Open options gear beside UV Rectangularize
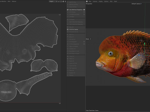The image size is (150, 112). point(84,44)
